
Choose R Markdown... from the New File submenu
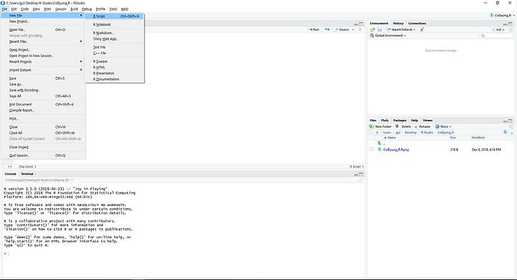114,33
